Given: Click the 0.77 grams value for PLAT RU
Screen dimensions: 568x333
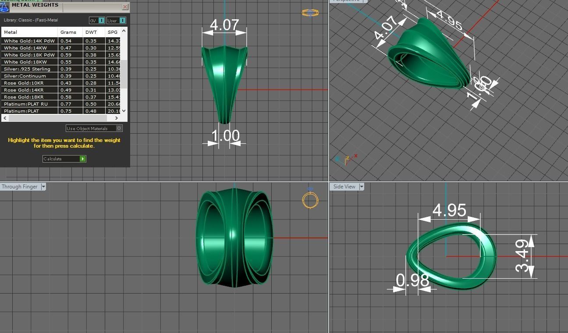Looking at the screenshot, I should click(66, 104).
